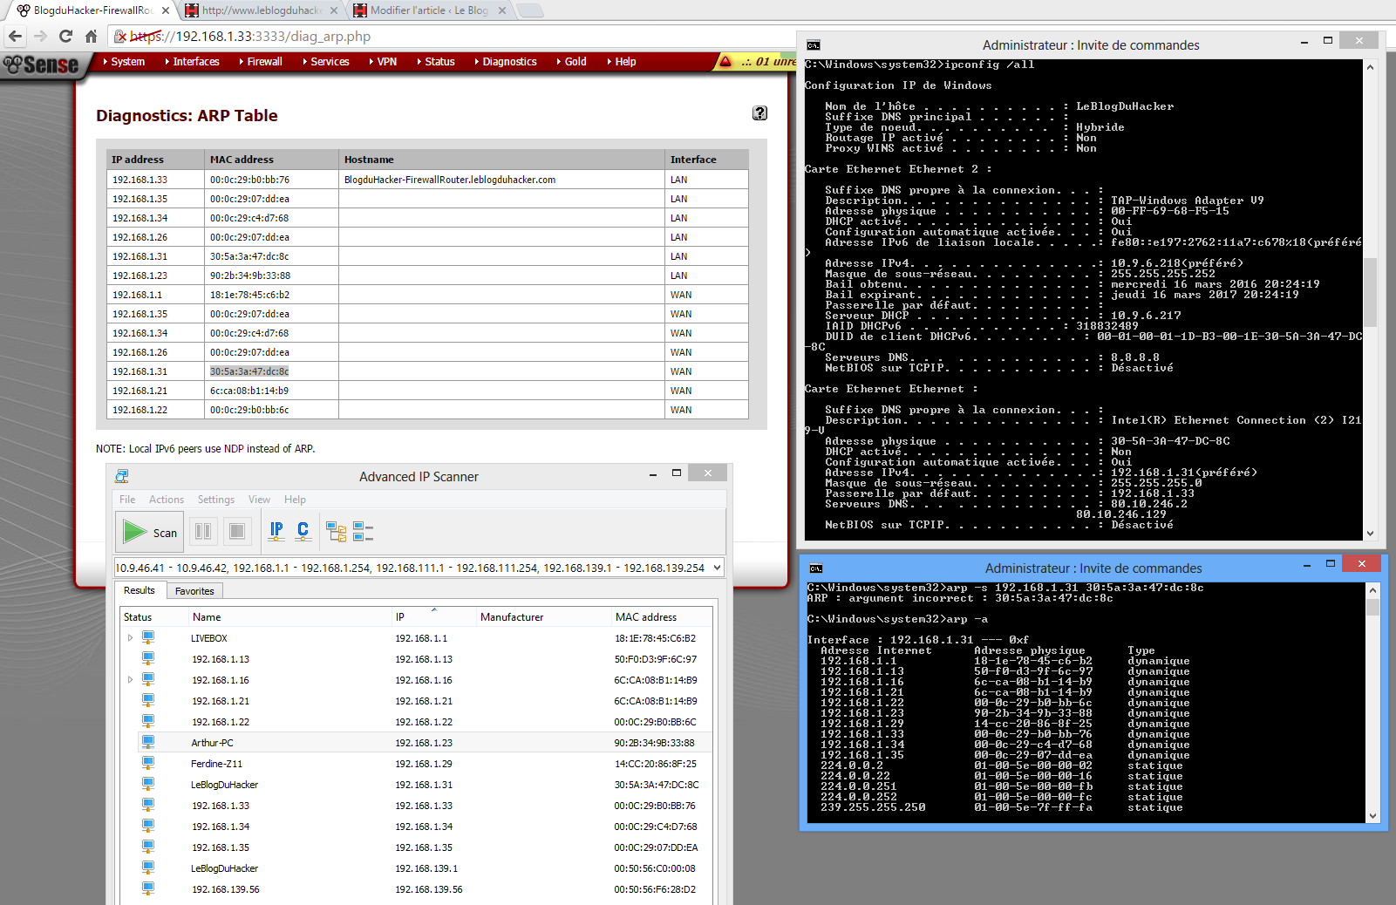Sort results by Manufacturer column
The height and width of the screenshot is (905, 1396).
pos(542,616)
